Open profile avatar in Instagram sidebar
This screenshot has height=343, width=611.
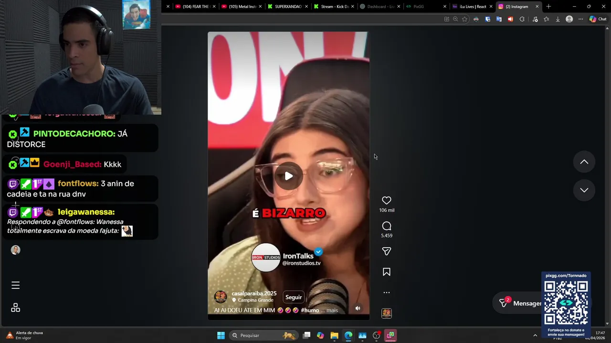(15, 250)
